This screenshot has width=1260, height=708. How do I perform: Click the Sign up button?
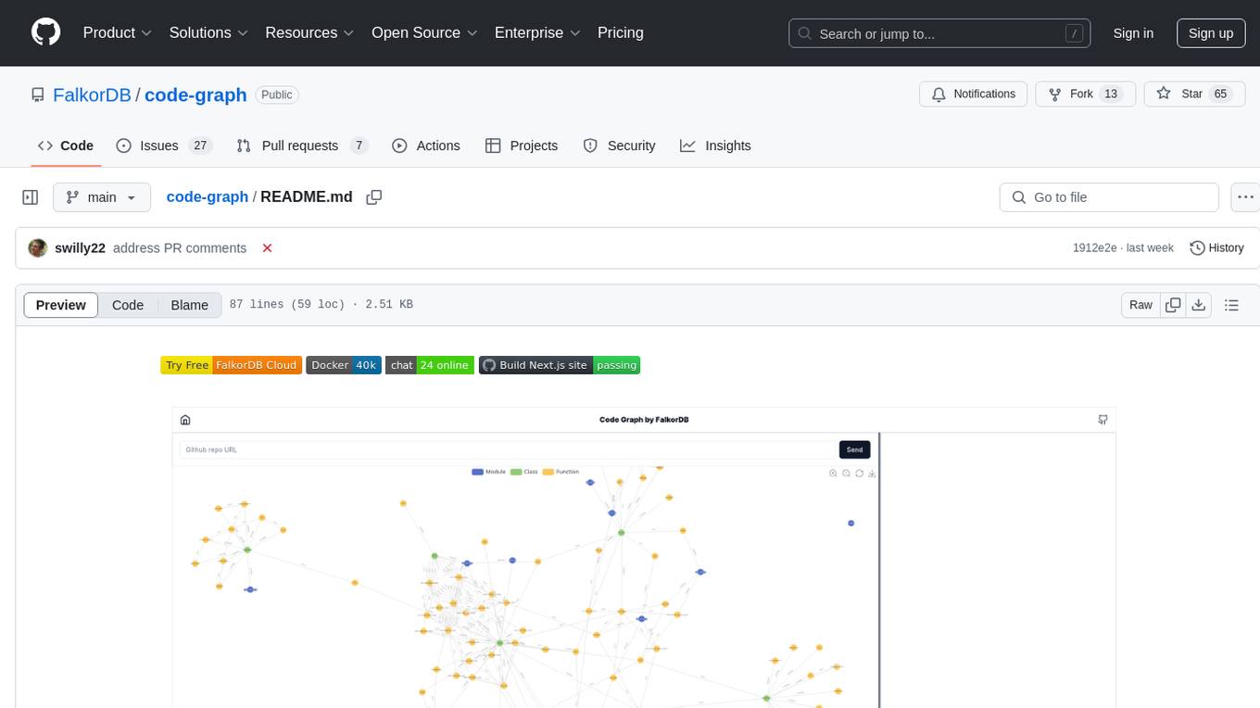(1211, 33)
